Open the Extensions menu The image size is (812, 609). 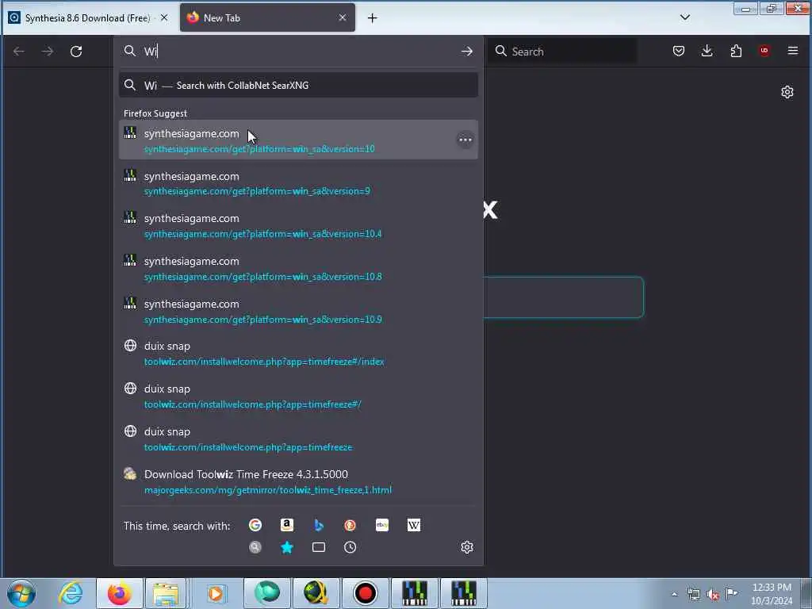[736, 51]
